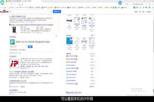154x102 pixels.
Task: Click the green IP logo in the IP widget
Action: click(12, 42)
